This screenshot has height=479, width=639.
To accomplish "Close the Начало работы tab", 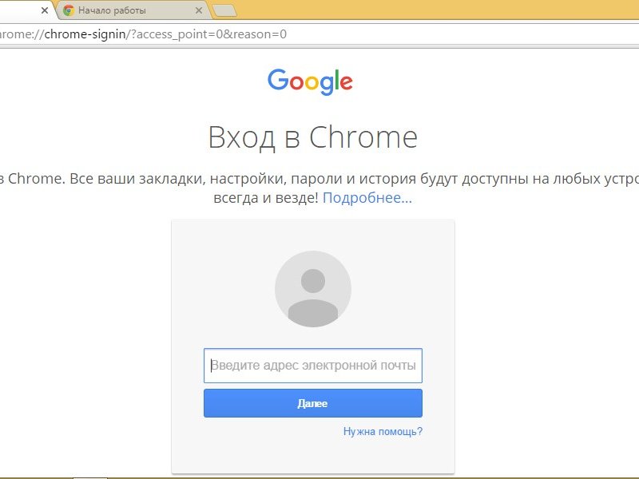I will (x=199, y=10).
